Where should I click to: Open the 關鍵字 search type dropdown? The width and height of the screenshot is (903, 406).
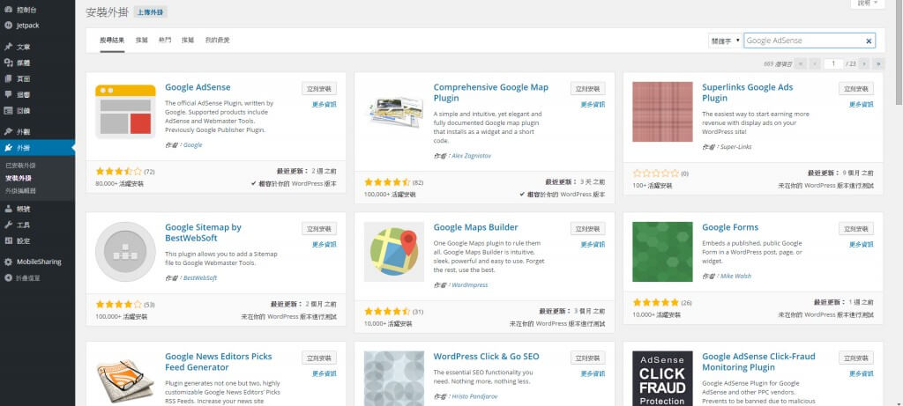[725, 41]
